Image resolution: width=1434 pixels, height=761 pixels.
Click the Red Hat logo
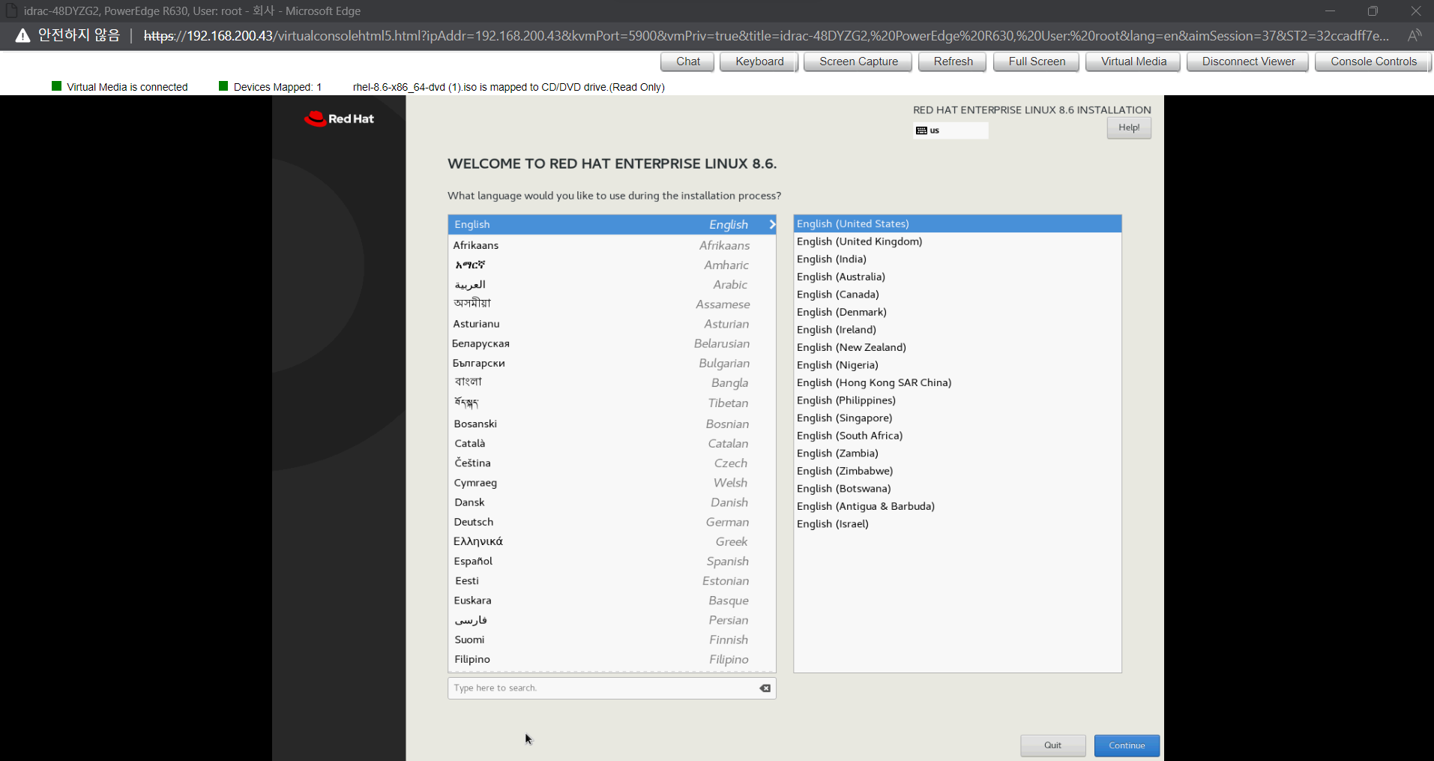pyautogui.click(x=339, y=118)
